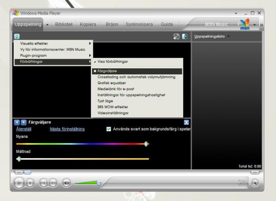276x201 pixels.
Task: Click the Play button
Action: click(x=18, y=183)
